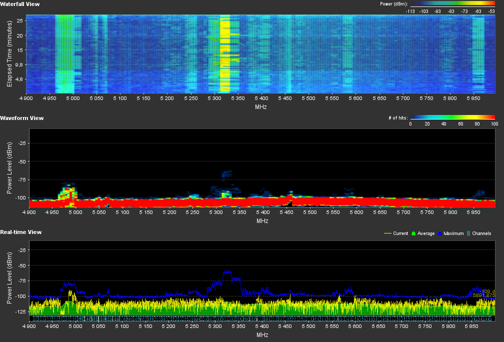
Task: Select the Real-time View panel title
Action: click(x=20, y=232)
